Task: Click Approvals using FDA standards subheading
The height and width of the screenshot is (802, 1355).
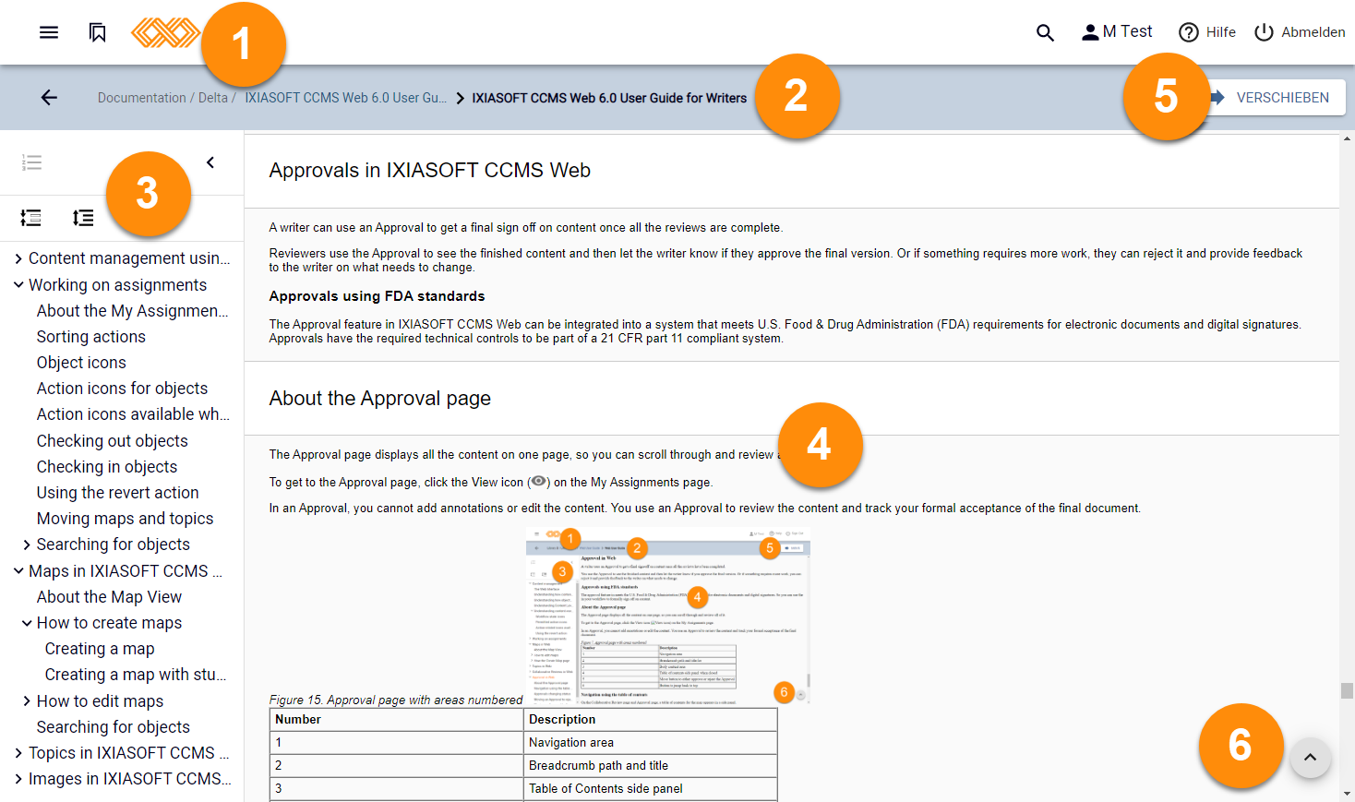Action: click(x=377, y=296)
